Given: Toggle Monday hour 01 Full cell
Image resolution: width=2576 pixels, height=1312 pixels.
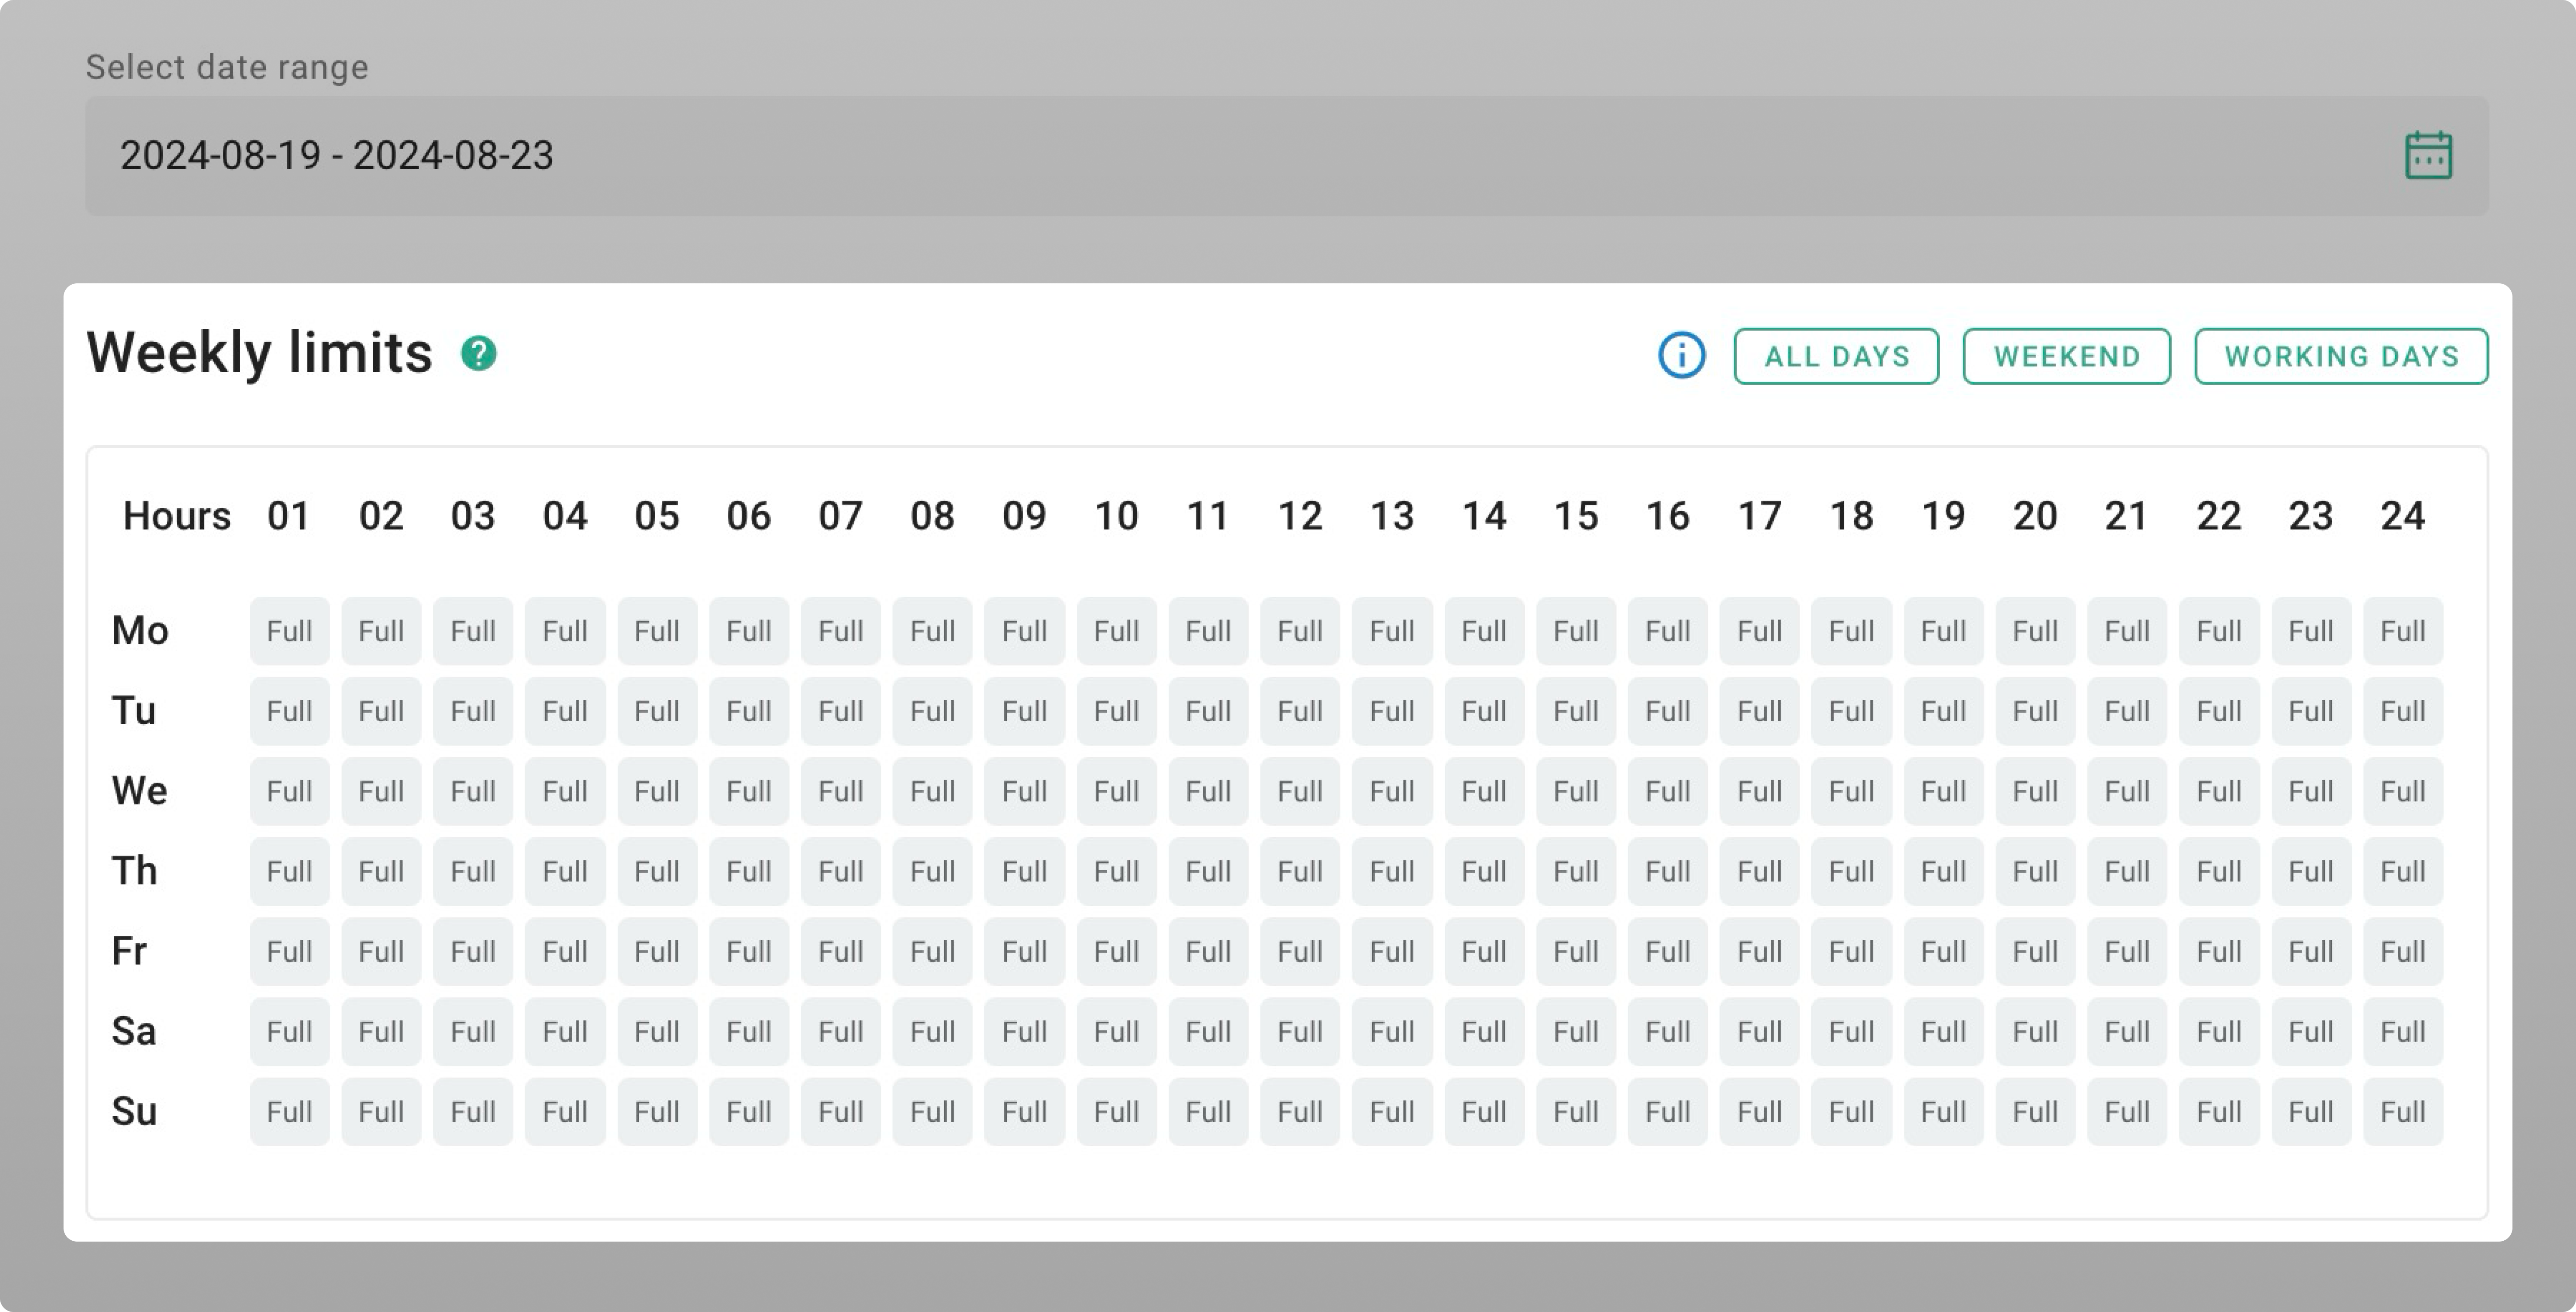Looking at the screenshot, I should click(x=289, y=631).
